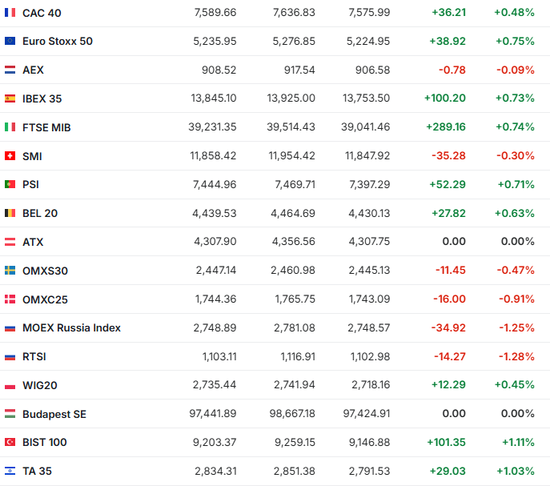Open the MOEX Russia Index link
This screenshot has height=486, width=550.
coord(71,327)
